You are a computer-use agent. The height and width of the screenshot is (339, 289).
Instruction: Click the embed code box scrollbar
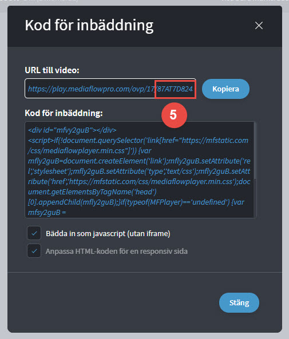pos(255,151)
